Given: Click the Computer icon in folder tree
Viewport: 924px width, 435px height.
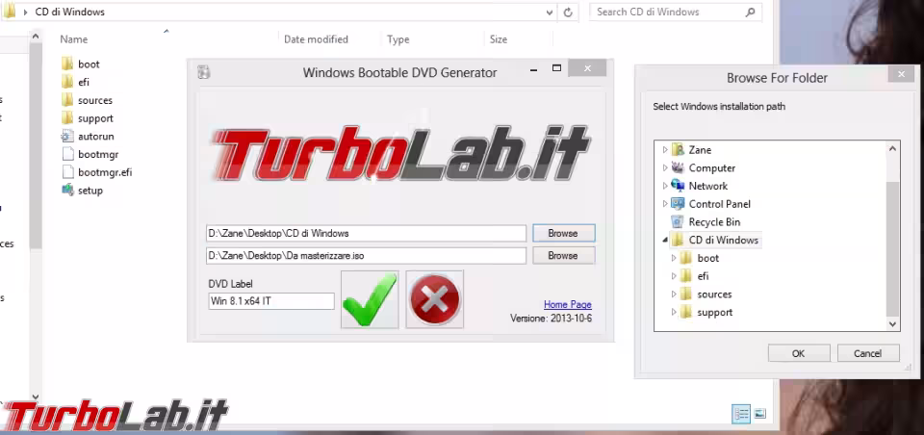Looking at the screenshot, I should (679, 168).
